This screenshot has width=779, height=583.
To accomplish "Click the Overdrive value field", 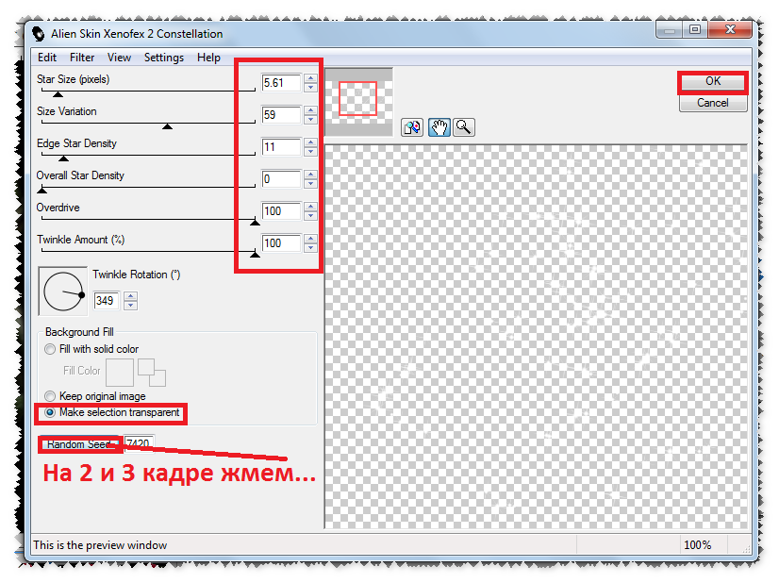I will 281,211.
